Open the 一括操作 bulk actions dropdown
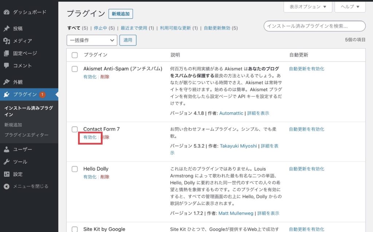373x232 pixels. [x=92, y=40]
